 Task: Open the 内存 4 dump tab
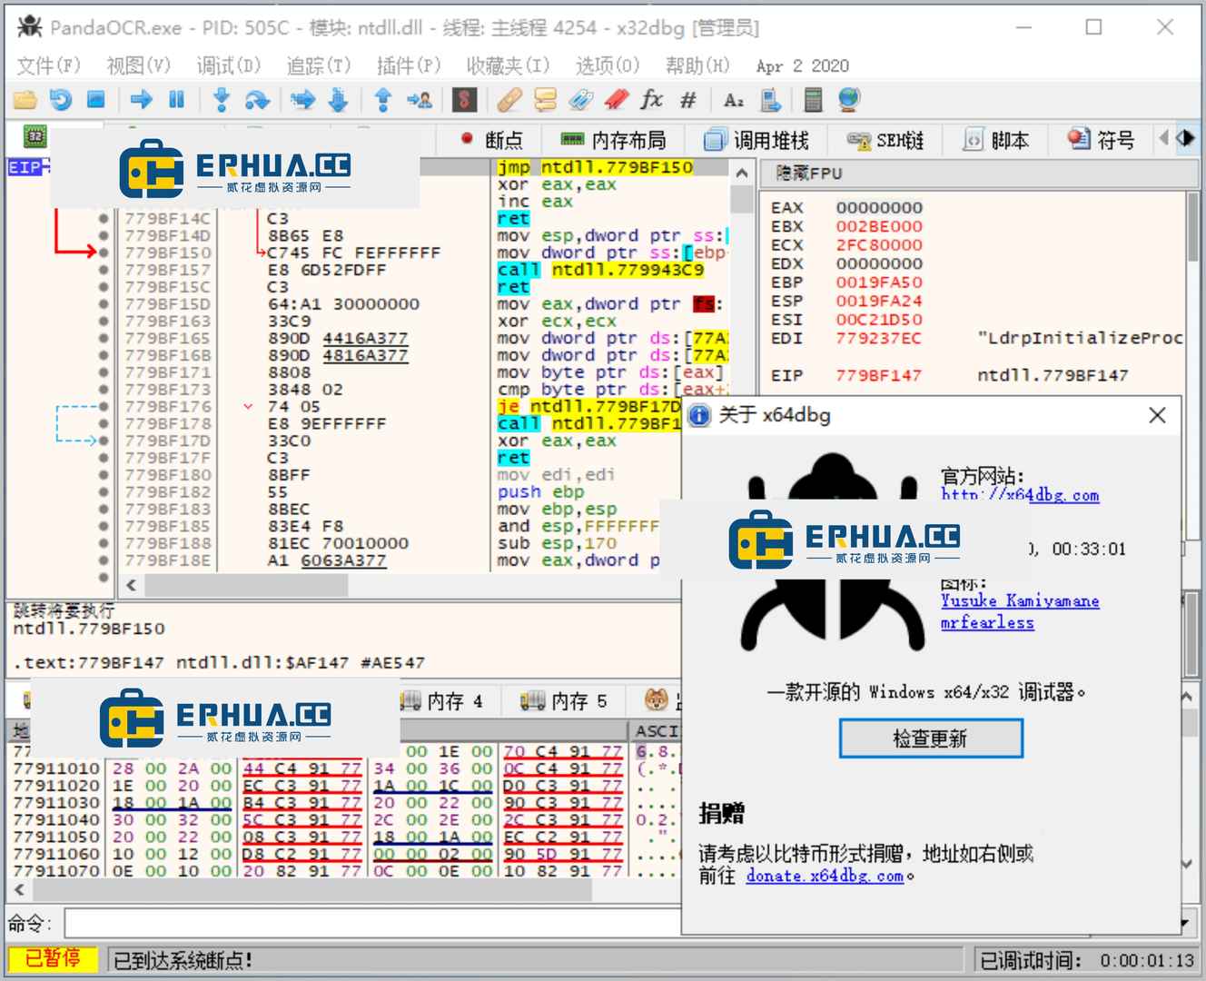[x=442, y=701]
